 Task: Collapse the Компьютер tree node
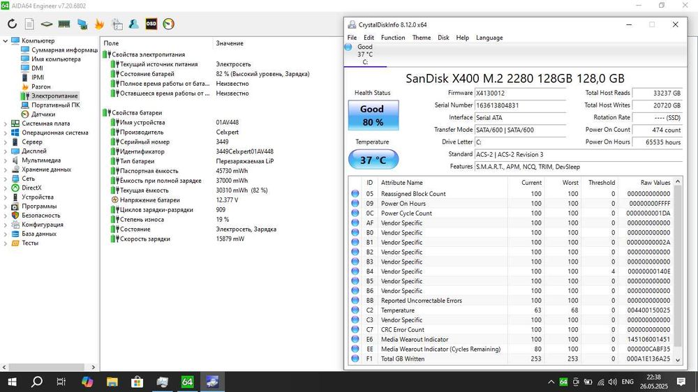6,40
